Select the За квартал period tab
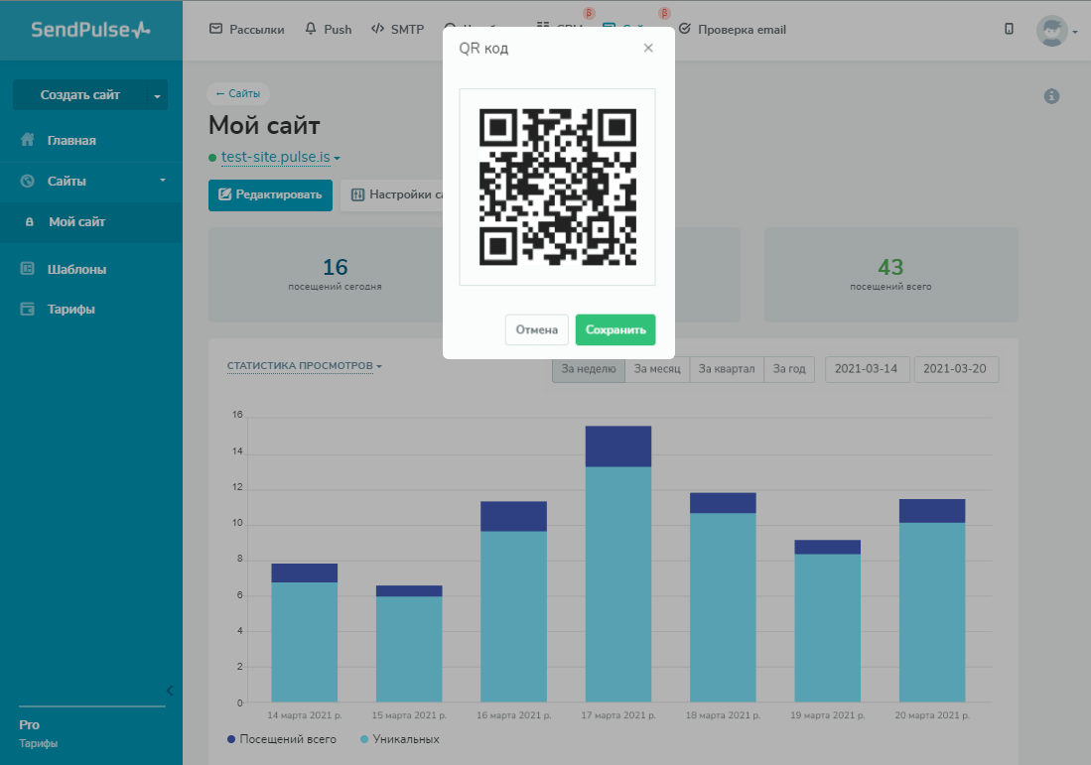Image resolution: width=1091 pixels, height=765 pixels. pos(727,368)
